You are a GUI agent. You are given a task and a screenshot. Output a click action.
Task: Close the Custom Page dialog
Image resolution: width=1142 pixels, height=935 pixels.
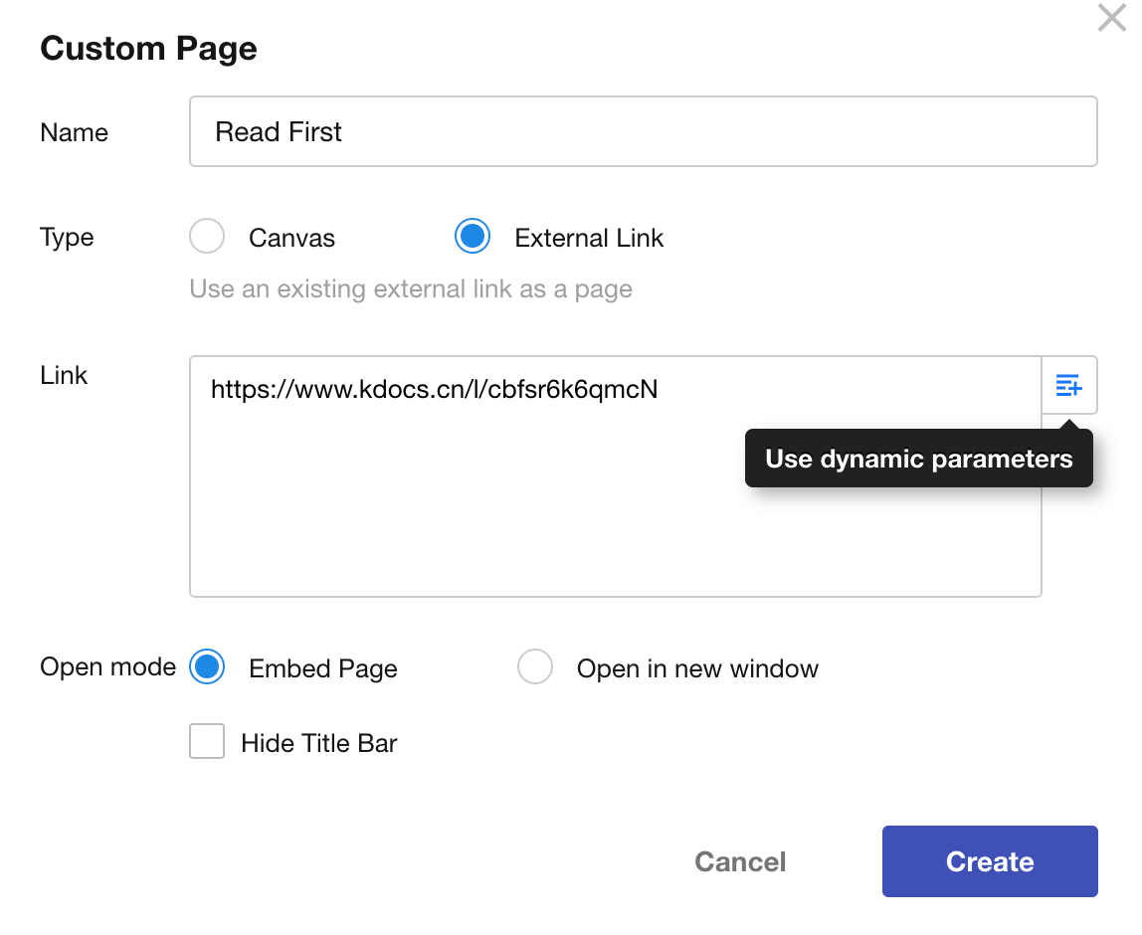click(1111, 18)
